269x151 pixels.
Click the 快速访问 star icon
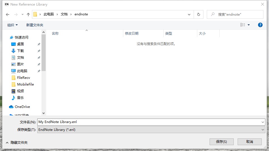coord(11,37)
